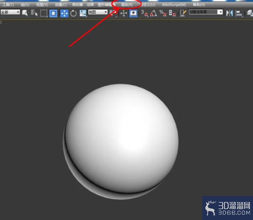This screenshot has height=220, width=253.
Task: Open the Layer Manager icon
Action: pos(250,13)
